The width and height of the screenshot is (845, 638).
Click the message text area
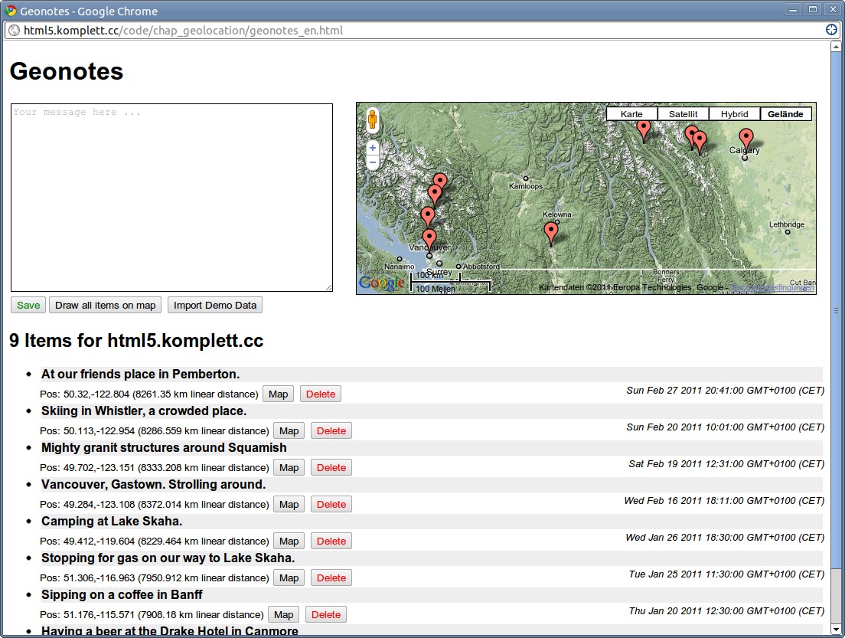tap(171, 198)
